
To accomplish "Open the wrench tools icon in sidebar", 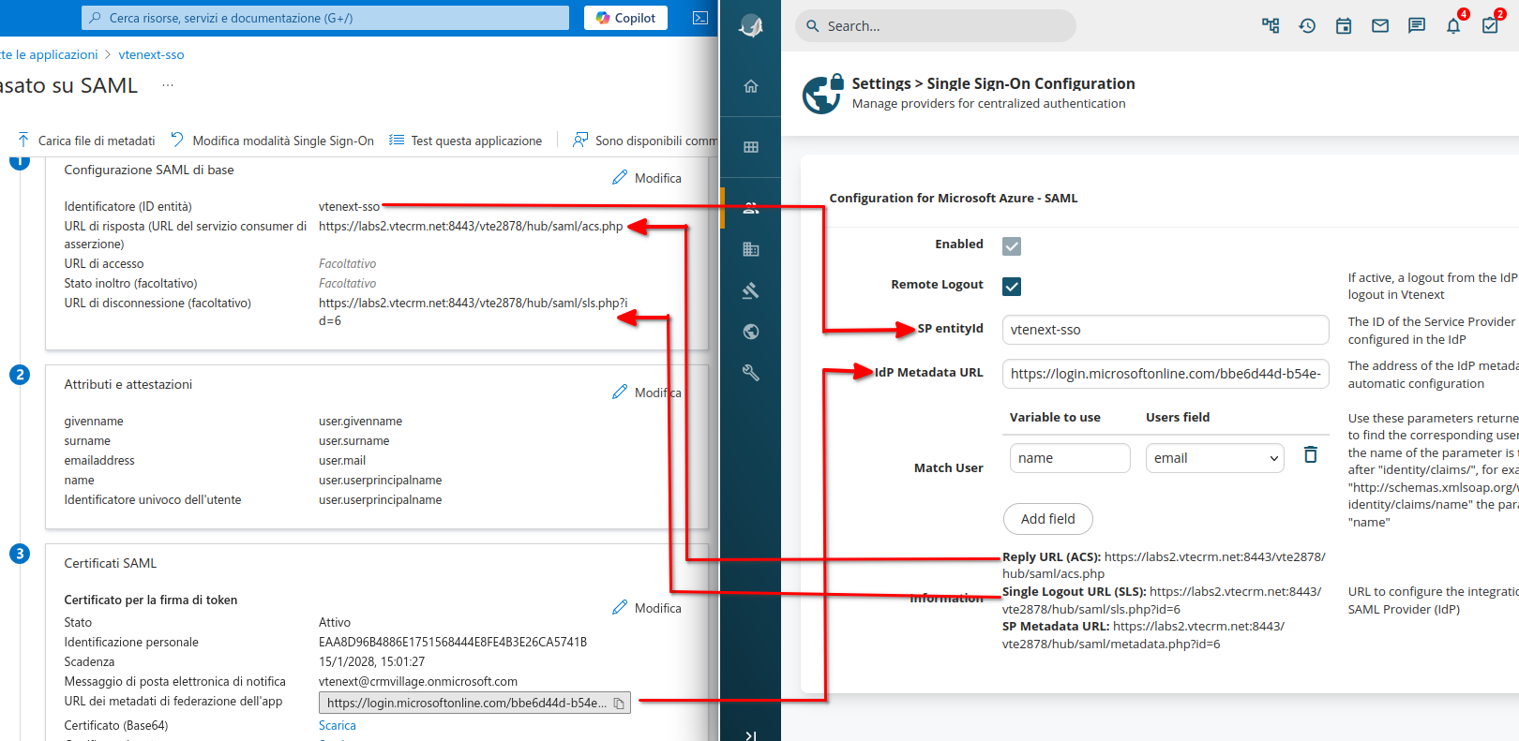I will pos(751,373).
